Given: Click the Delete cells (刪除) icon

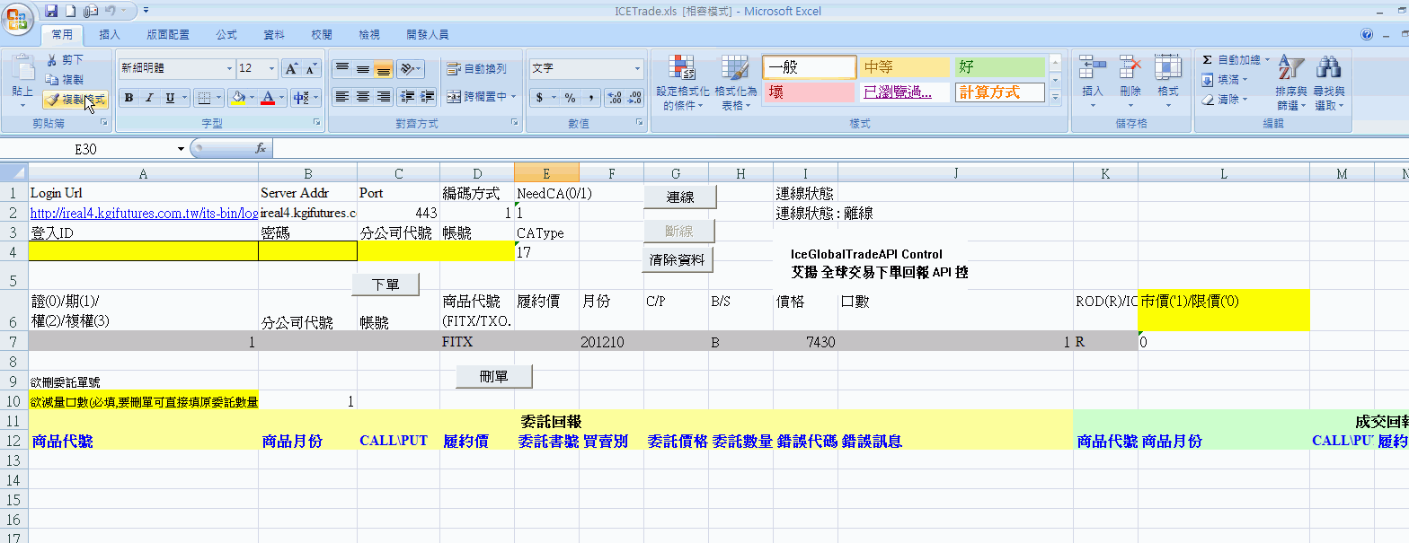Looking at the screenshot, I should point(1130,68).
